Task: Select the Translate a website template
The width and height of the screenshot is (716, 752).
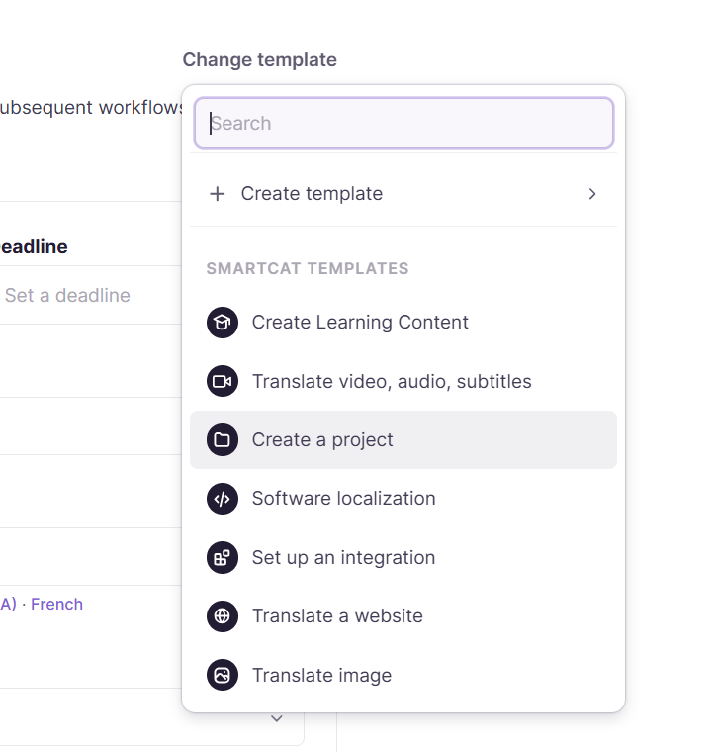Action: click(403, 616)
